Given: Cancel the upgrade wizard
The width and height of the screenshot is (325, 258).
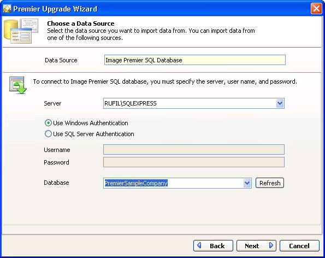Looking at the screenshot, I should [x=299, y=246].
